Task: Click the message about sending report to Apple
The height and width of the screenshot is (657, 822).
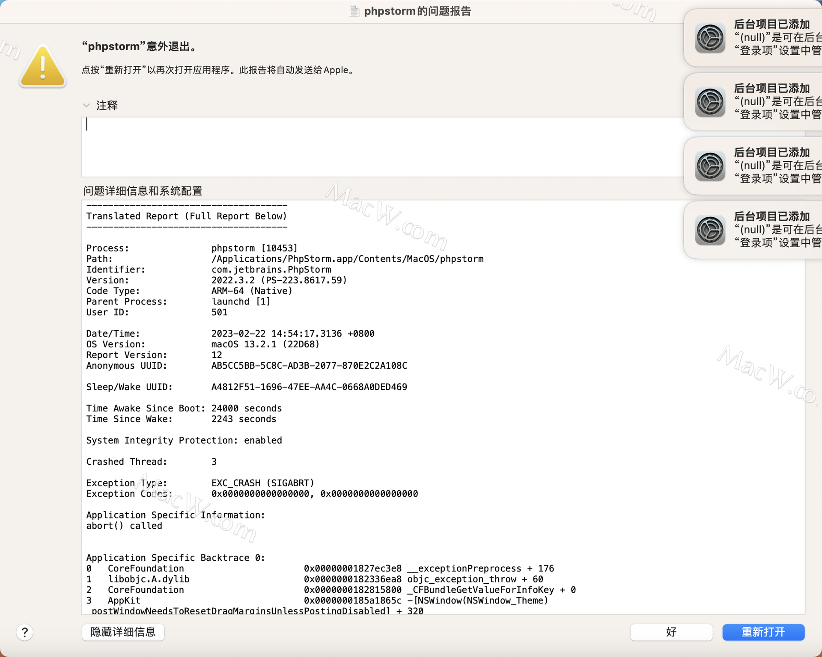Action: coord(219,70)
